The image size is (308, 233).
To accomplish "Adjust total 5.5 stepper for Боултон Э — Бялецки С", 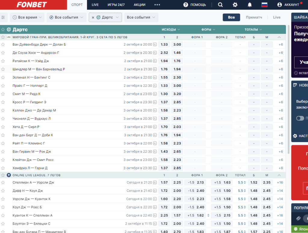I will click(x=245, y=224).
